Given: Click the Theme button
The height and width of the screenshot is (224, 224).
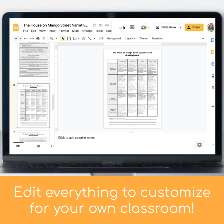Looking at the screenshot, I should (143, 39).
